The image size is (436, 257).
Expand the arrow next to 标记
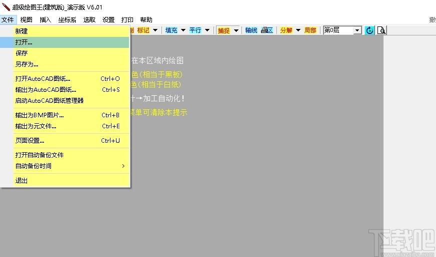[x=155, y=30]
